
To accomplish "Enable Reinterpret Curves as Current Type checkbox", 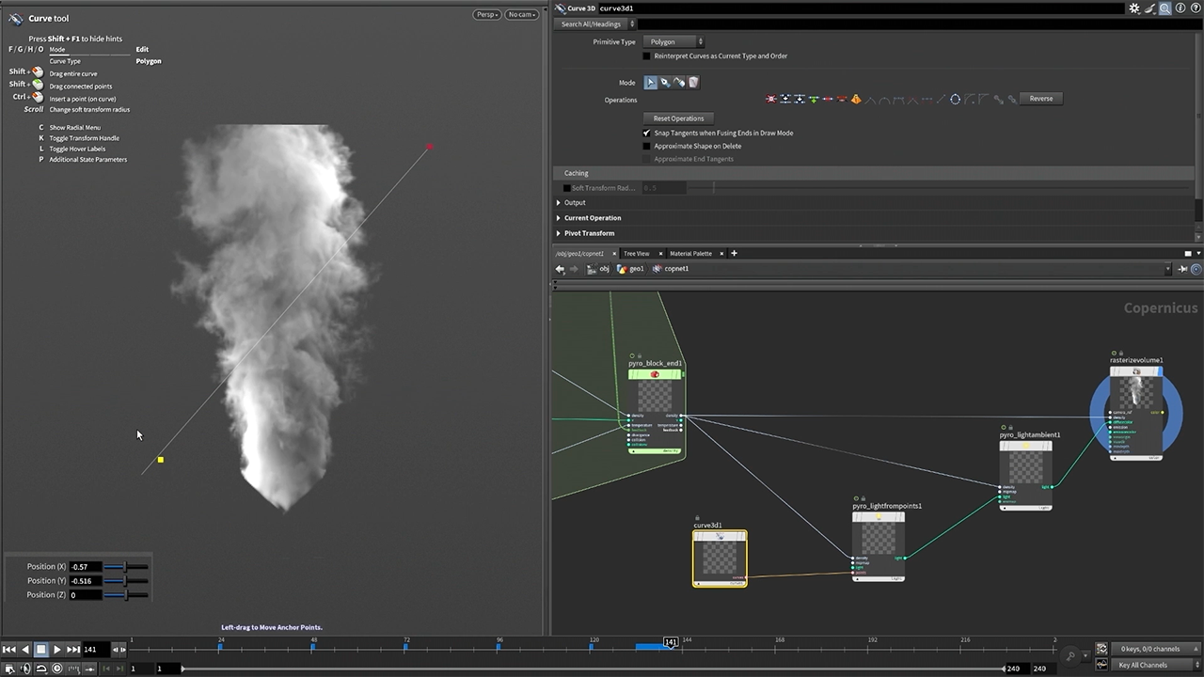I will [x=646, y=56].
